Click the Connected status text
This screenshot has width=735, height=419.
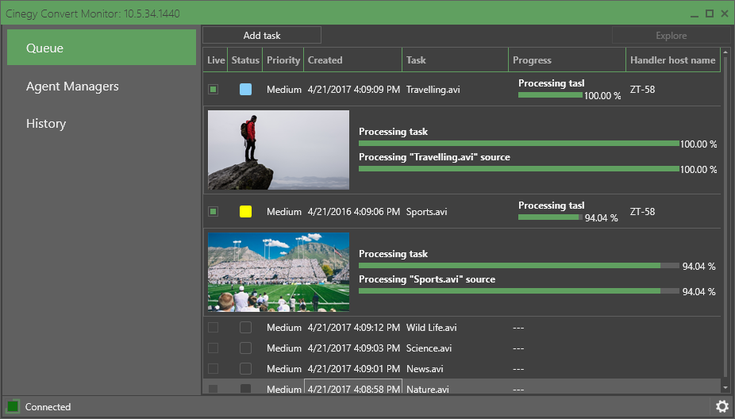(48, 407)
